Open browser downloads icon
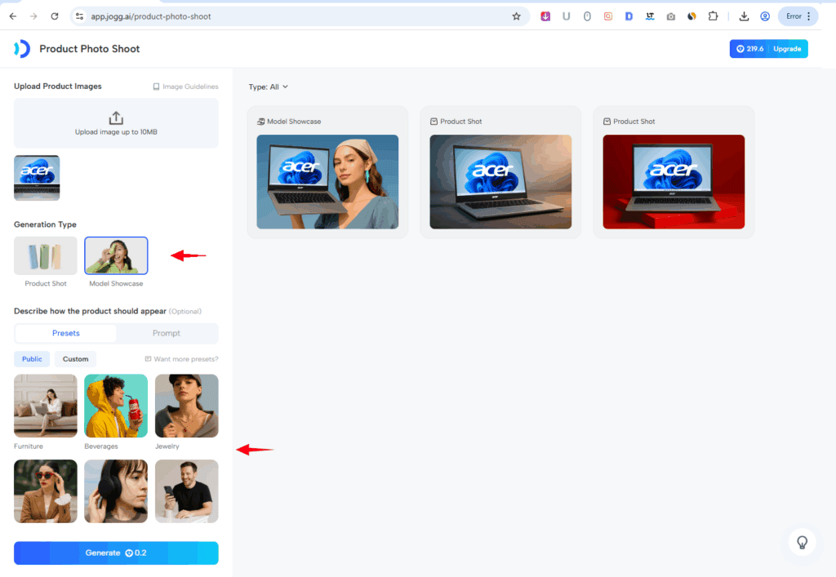 tap(744, 16)
